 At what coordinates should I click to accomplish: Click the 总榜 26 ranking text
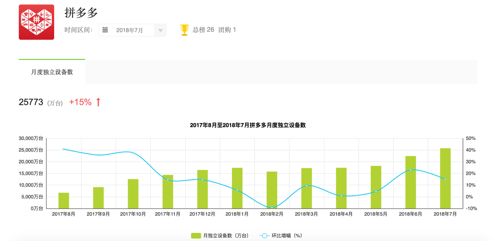click(203, 30)
